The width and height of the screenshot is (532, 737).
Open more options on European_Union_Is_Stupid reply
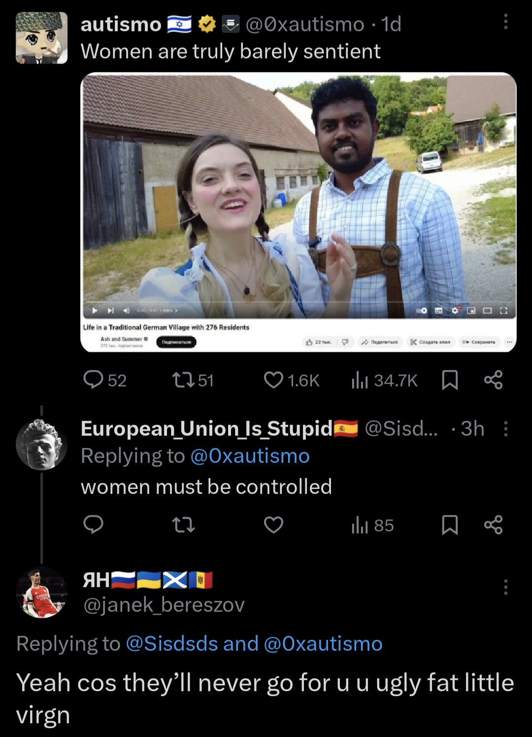point(505,429)
